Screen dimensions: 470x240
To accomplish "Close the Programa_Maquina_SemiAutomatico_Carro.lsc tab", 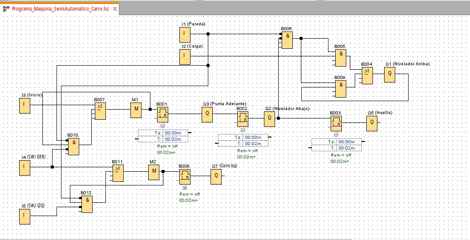I will coord(114,9).
